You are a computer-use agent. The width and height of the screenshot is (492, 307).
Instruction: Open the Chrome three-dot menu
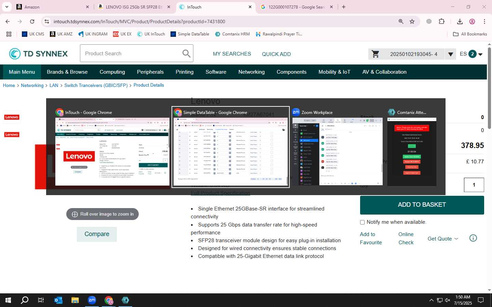[x=484, y=21]
